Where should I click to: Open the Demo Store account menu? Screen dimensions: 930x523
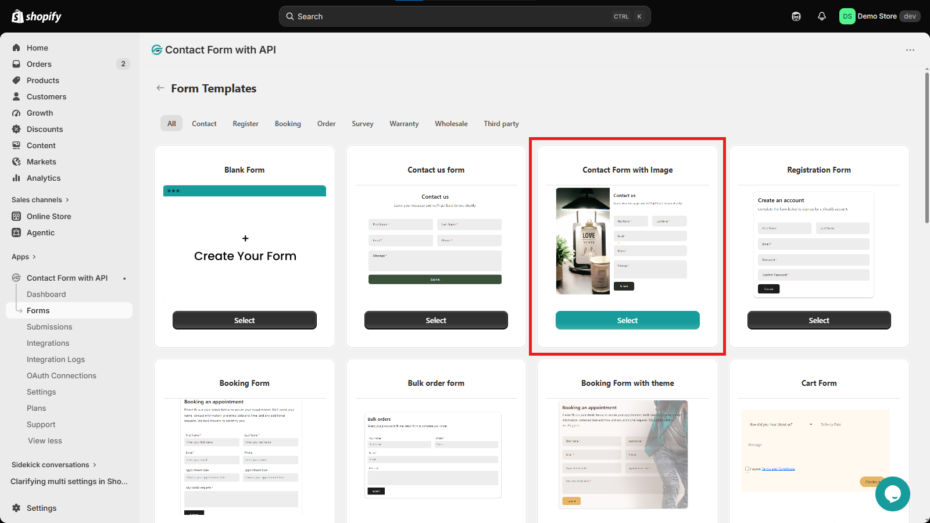tap(879, 16)
